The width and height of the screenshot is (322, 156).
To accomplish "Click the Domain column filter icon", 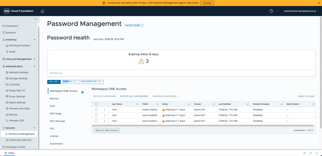I will (213, 104).
